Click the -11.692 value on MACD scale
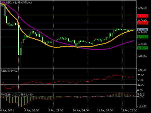Image resolution: width=151 pixels, height=113 pixels. (x=142, y=106)
